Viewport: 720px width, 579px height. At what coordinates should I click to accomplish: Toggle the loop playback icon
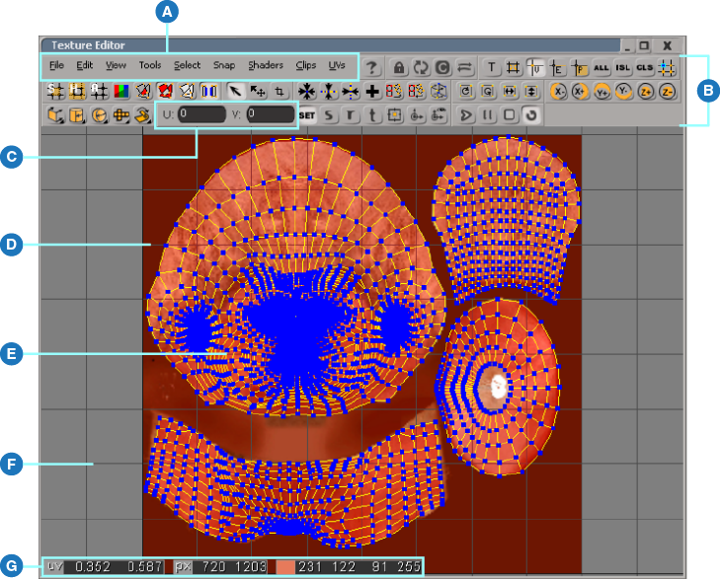tap(530, 114)
